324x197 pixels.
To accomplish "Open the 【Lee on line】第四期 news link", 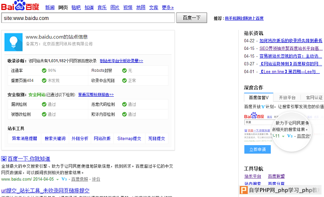I will [290, 71].
